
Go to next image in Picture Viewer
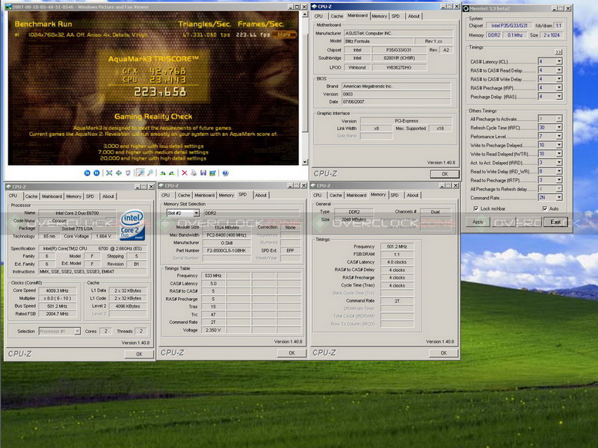point(97,173)
